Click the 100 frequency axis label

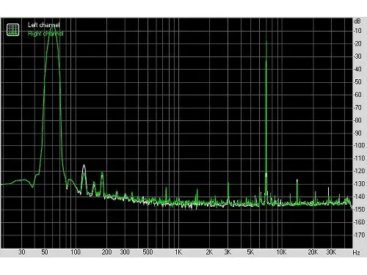coord(76,252)
